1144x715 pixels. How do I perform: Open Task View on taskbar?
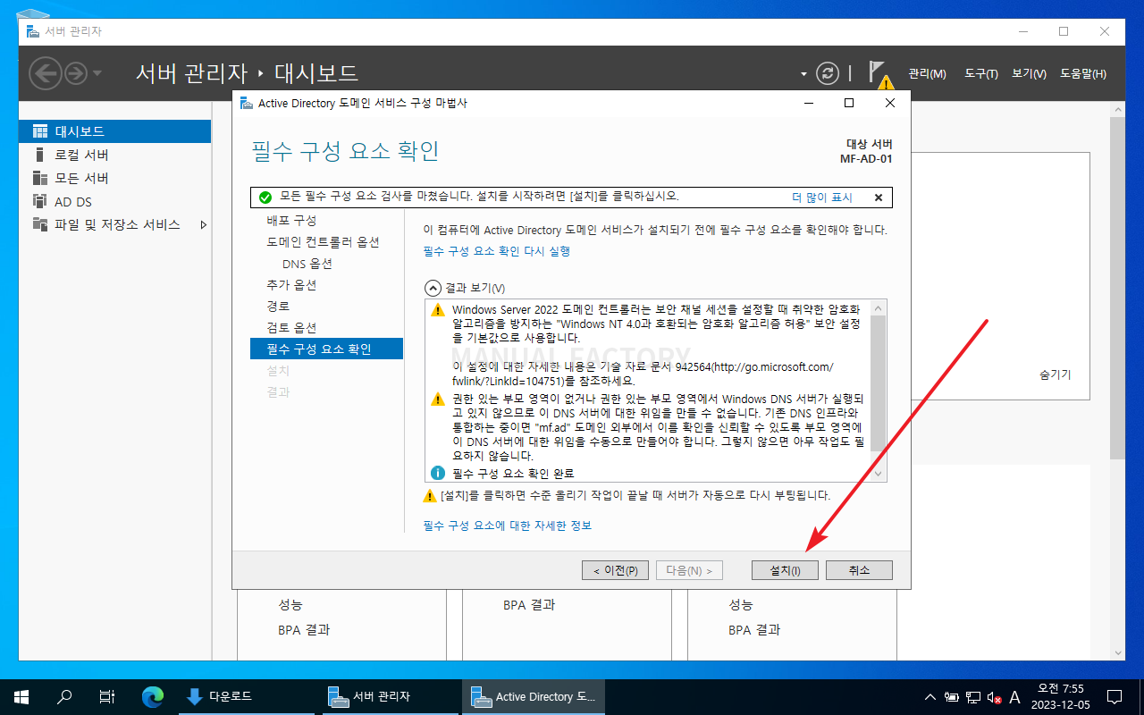point(106,696)
